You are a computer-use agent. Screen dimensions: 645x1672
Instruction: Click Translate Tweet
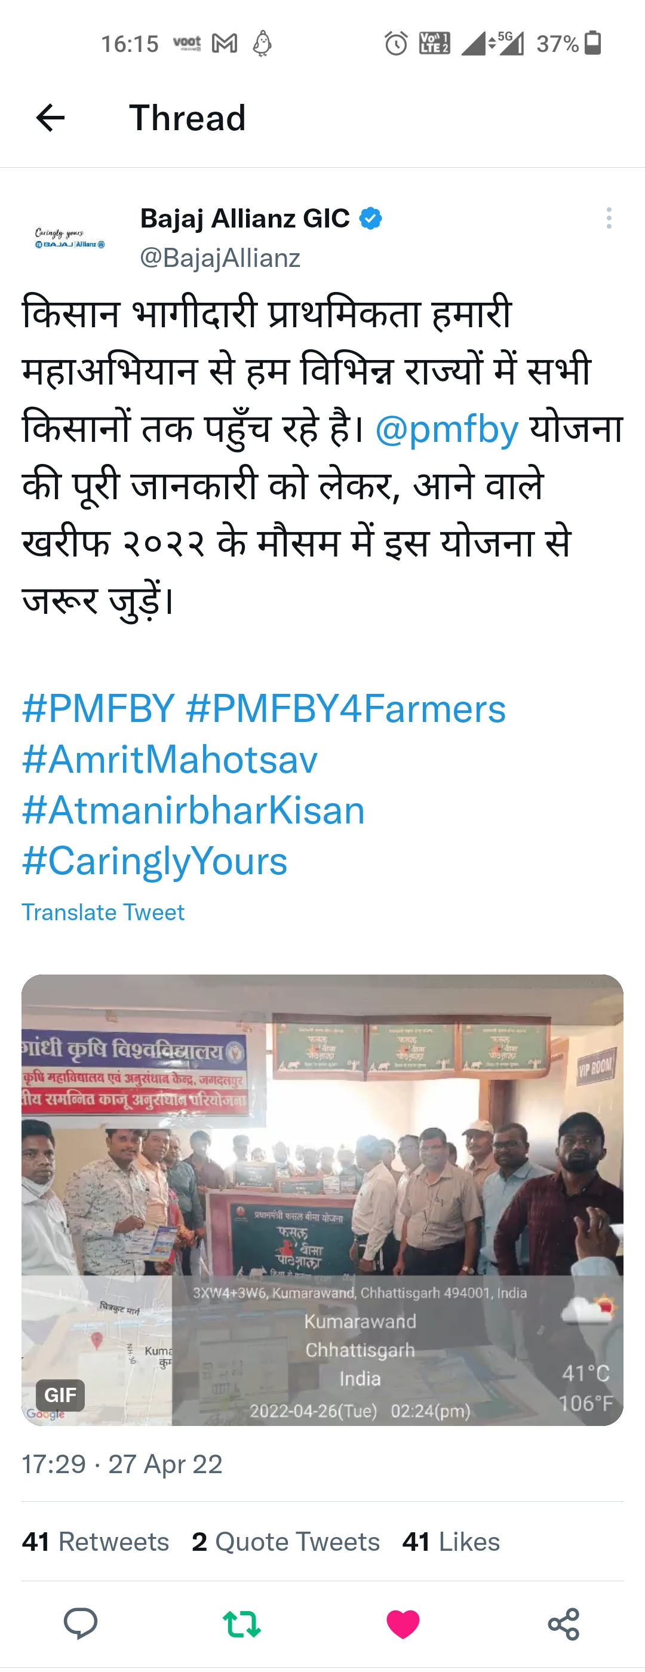[x=103, y=912]
